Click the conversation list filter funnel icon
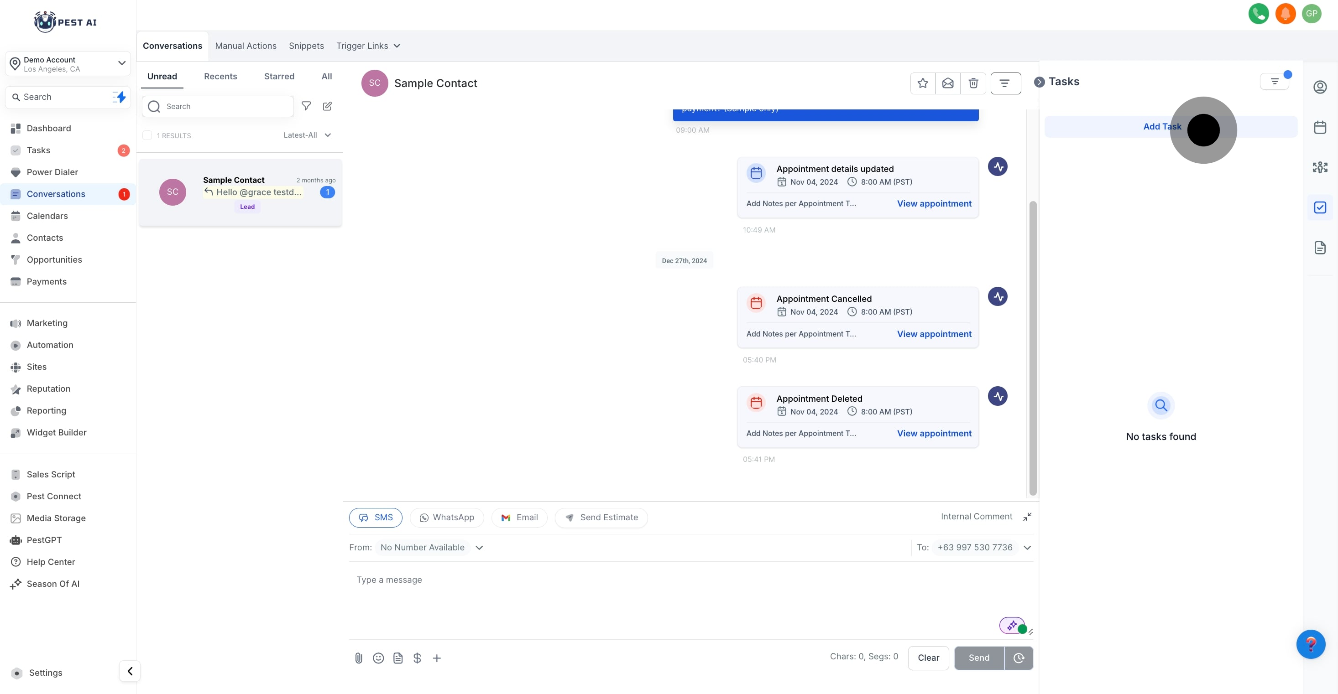 [306, 106]
